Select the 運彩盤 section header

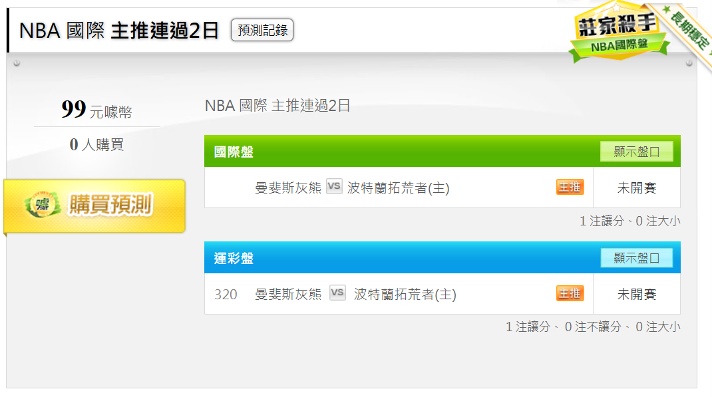(x=442, y=257)
